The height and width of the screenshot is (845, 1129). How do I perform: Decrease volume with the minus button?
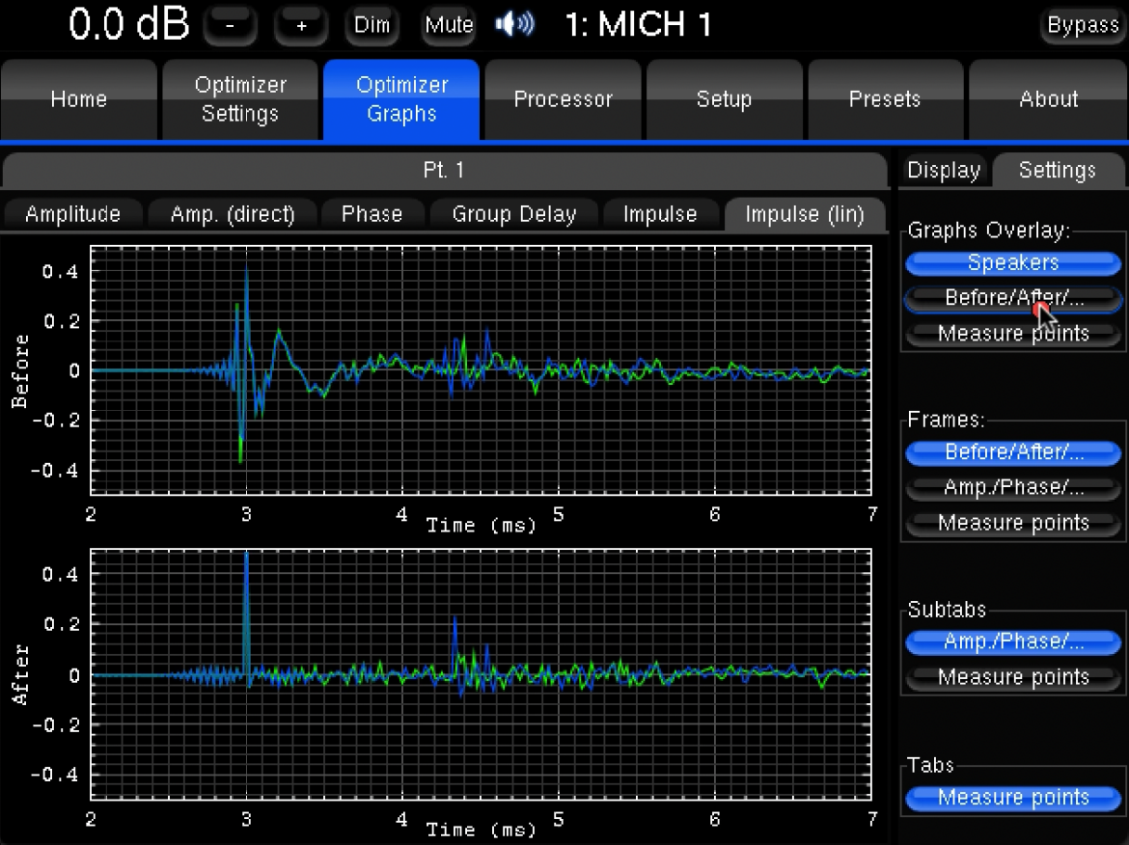(x=231, y=25)
